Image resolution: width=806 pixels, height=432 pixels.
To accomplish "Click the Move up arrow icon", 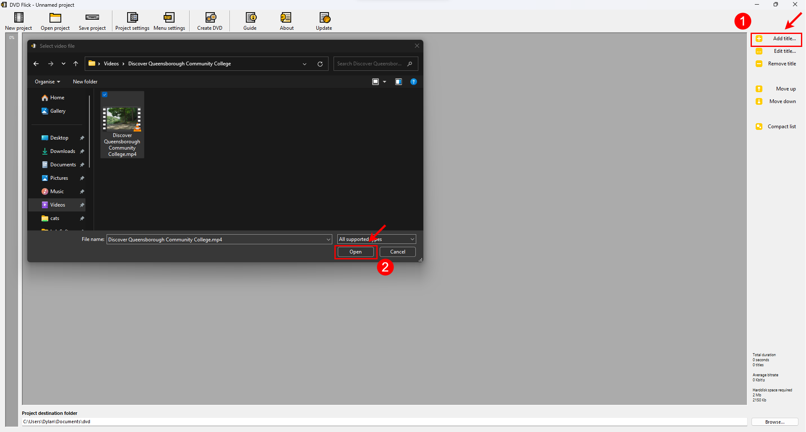I will (x=759, y=89).
